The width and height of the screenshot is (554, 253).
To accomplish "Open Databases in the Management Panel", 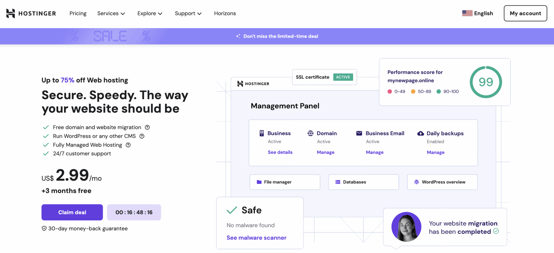I will click(x=363, y=182).
